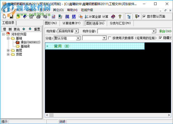Click 增 add button in tree toolbar

click(x=5, y=29)
